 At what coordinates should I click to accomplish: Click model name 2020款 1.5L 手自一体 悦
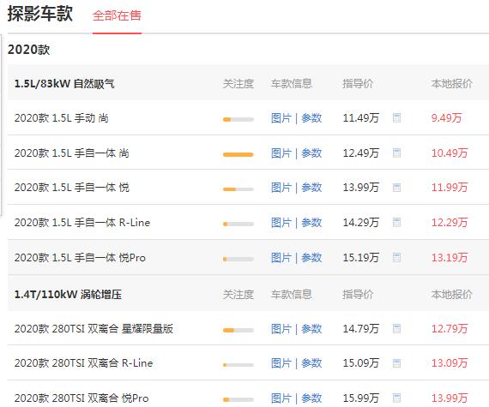pyautogui.click(x=72, y=188)
